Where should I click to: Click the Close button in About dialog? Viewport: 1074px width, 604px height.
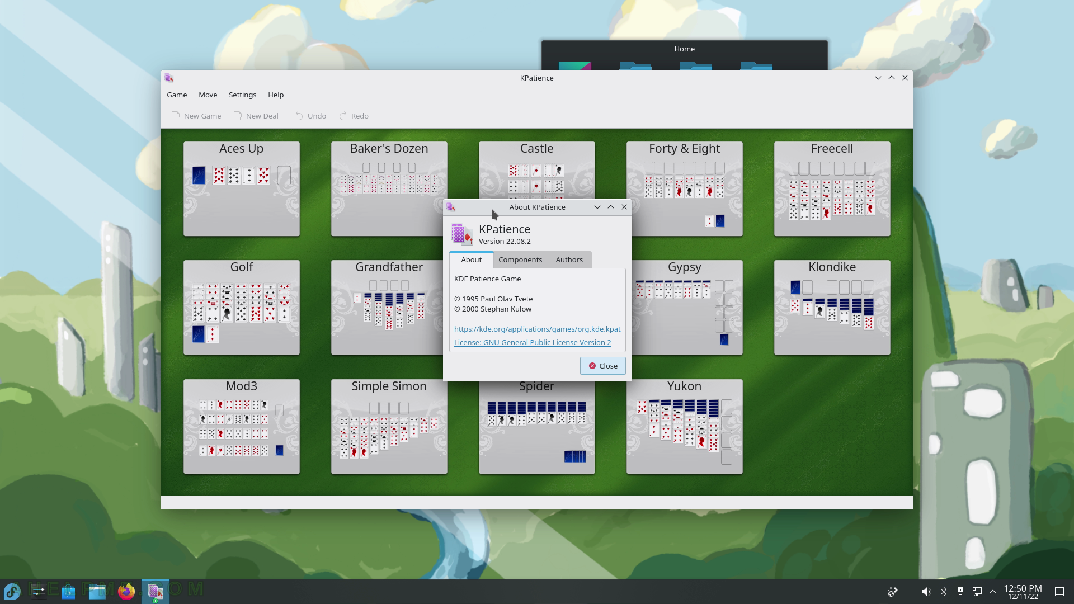(x=602, y=366)
